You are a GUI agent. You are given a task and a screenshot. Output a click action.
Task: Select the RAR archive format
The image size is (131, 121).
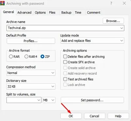[11, 56]
